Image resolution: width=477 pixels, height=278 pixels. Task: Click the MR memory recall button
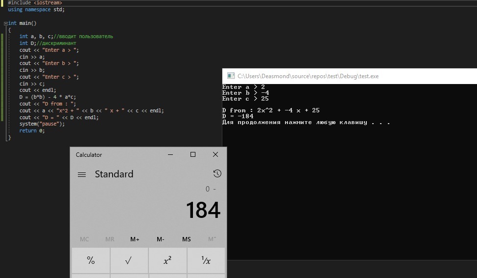110,239
